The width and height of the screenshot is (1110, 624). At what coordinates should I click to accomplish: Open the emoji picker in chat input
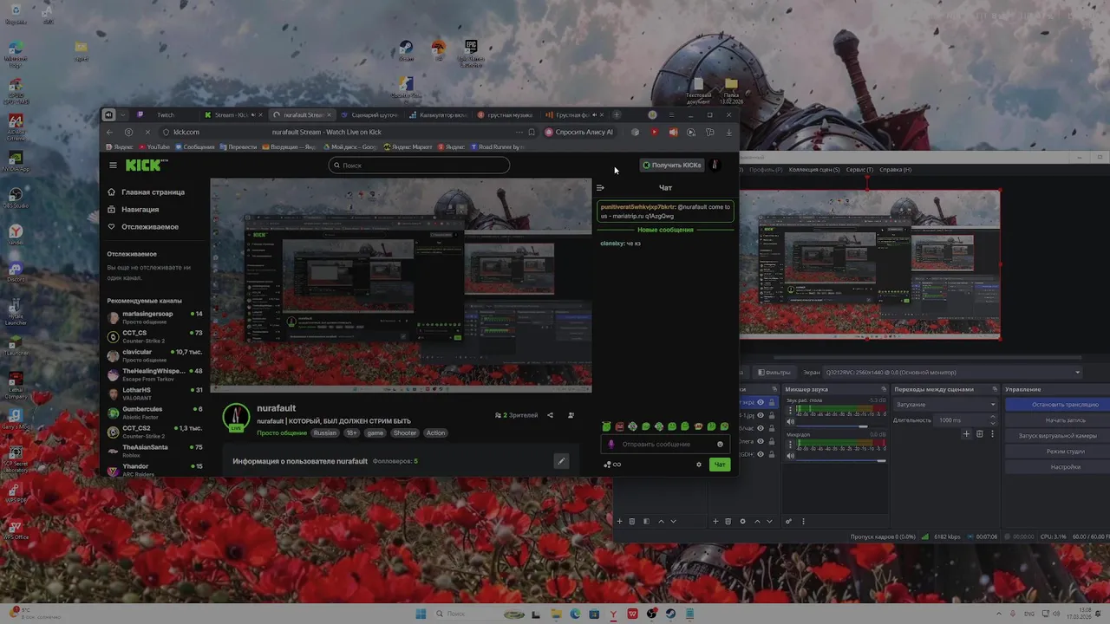720,445
